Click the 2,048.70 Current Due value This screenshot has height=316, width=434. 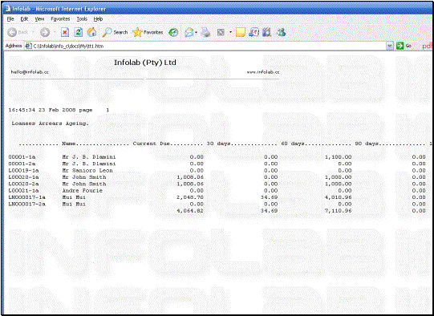(190, 197)
